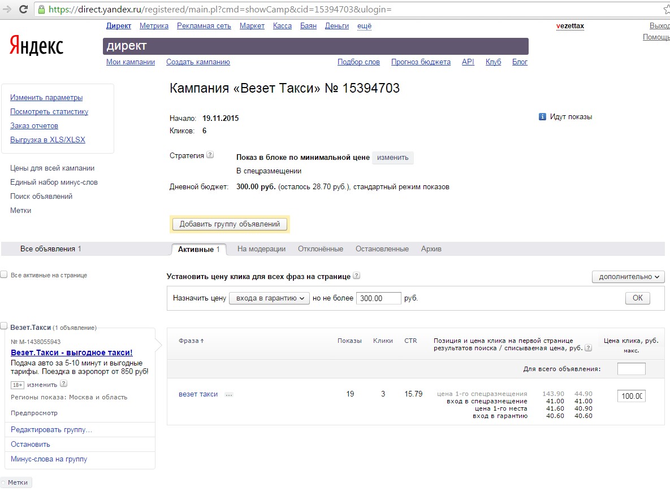
Task: Open the Отклонённые tab
Action: click(321, 249)
